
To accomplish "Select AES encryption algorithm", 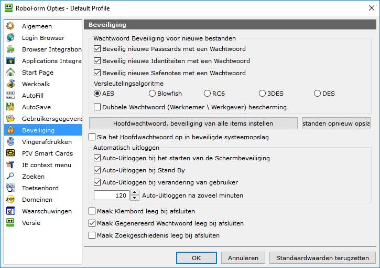I will (x=97, y=94).
